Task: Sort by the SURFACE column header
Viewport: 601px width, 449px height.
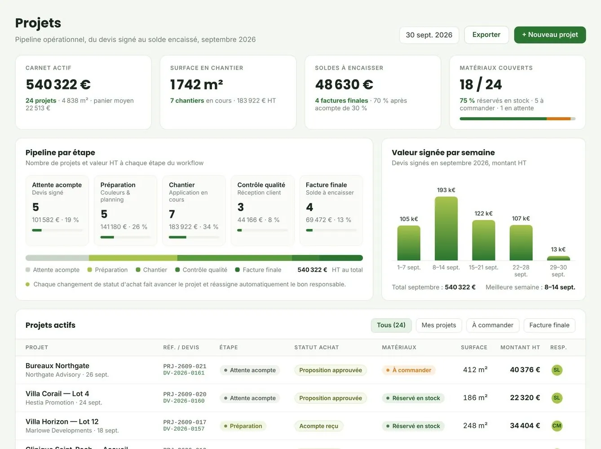Action: tap(474, 348)
